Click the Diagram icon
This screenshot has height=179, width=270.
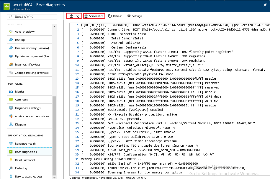click(11, 124)
